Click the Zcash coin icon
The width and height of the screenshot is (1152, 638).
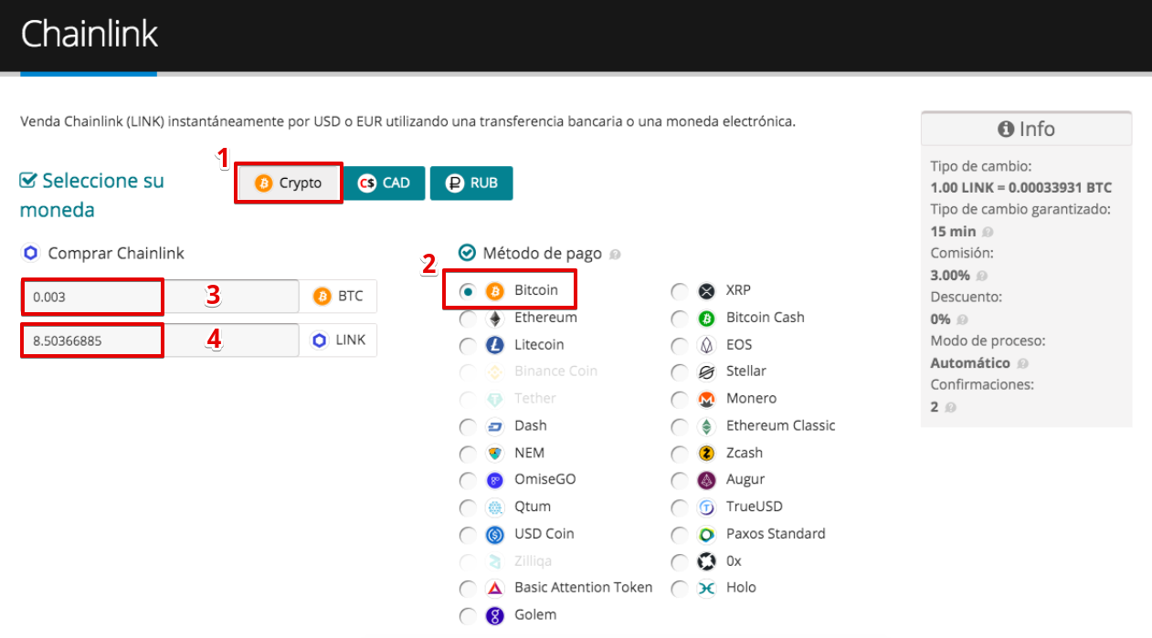(x=706, y=454)
